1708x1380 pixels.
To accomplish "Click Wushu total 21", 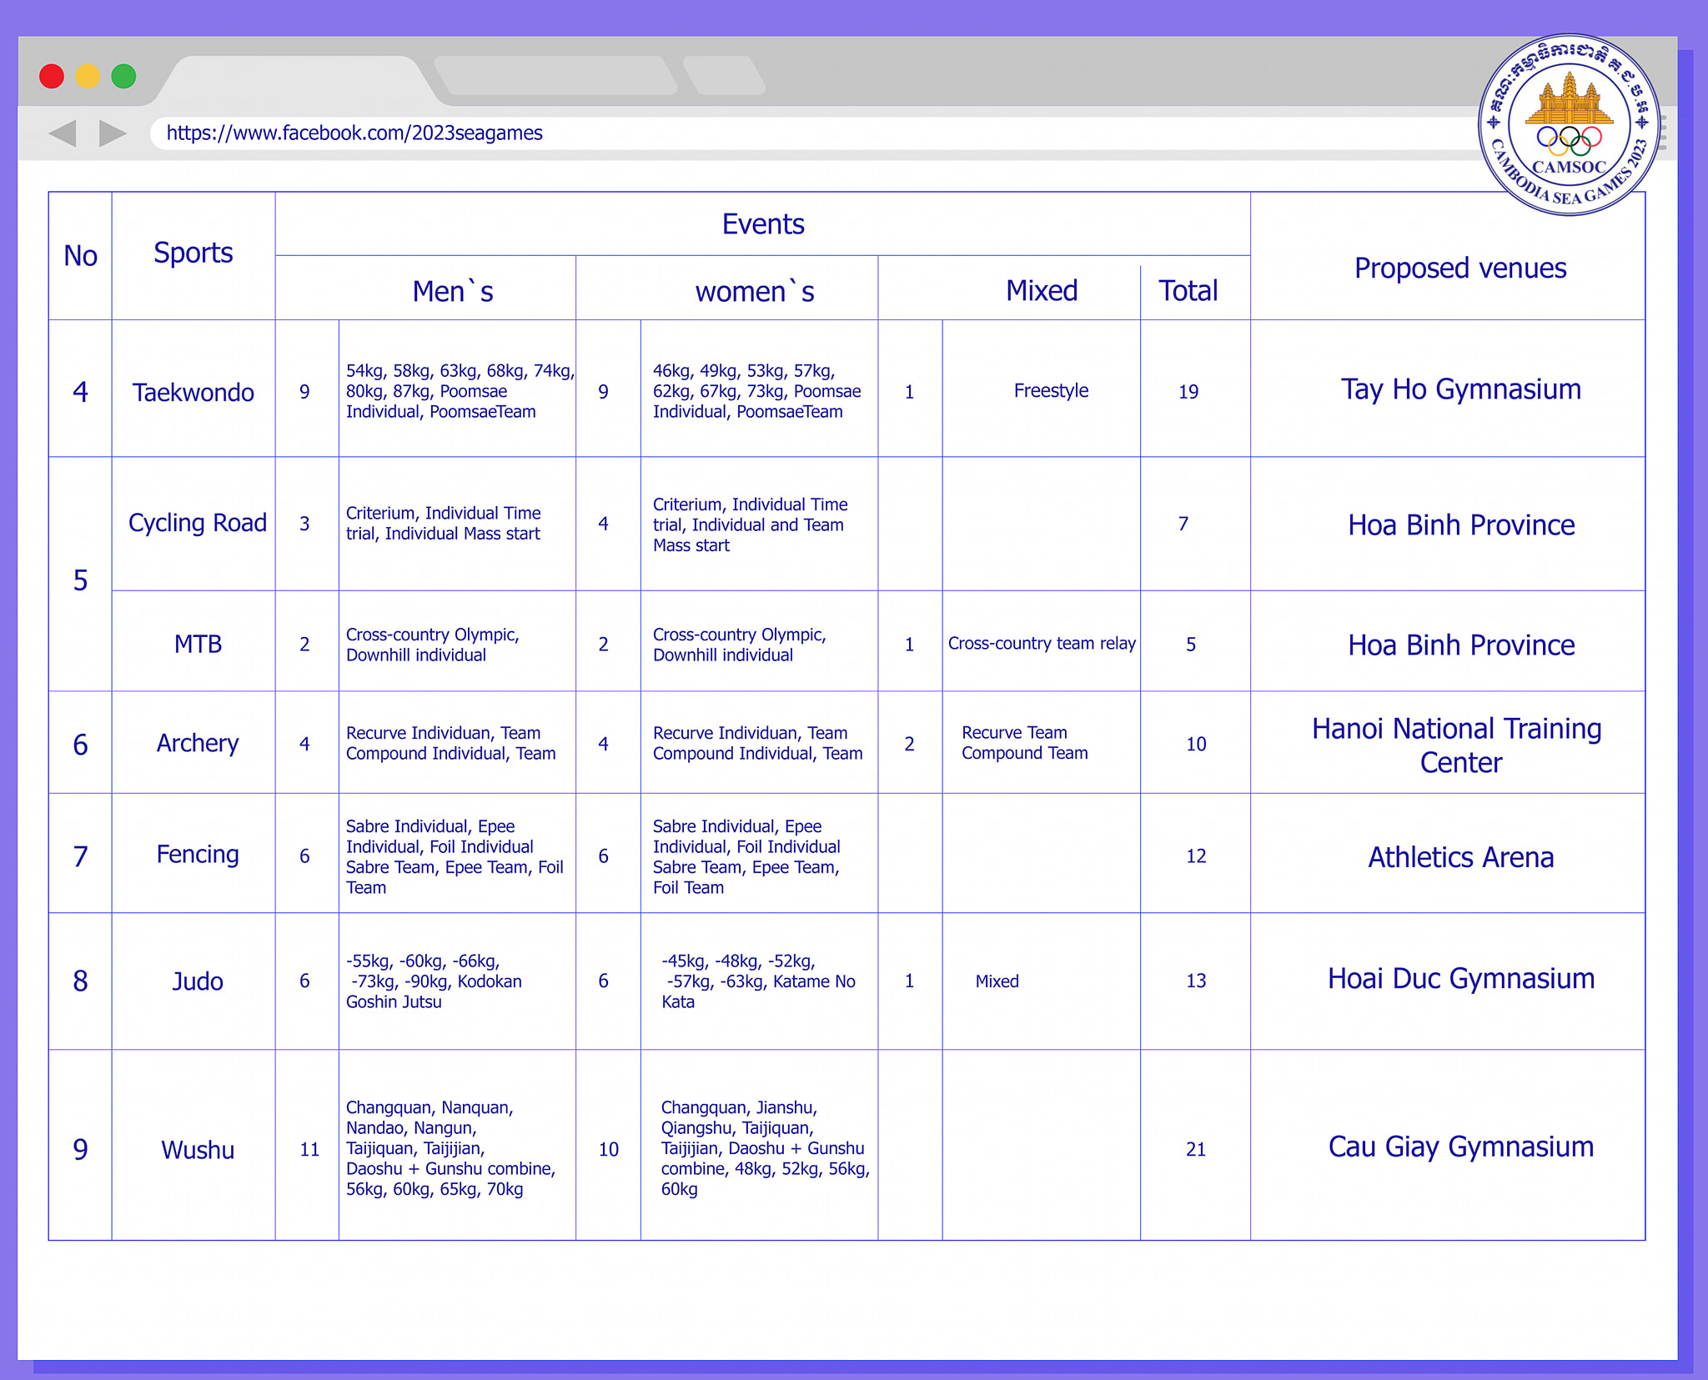I will pyautogui.click(x=1196, y=1150).
